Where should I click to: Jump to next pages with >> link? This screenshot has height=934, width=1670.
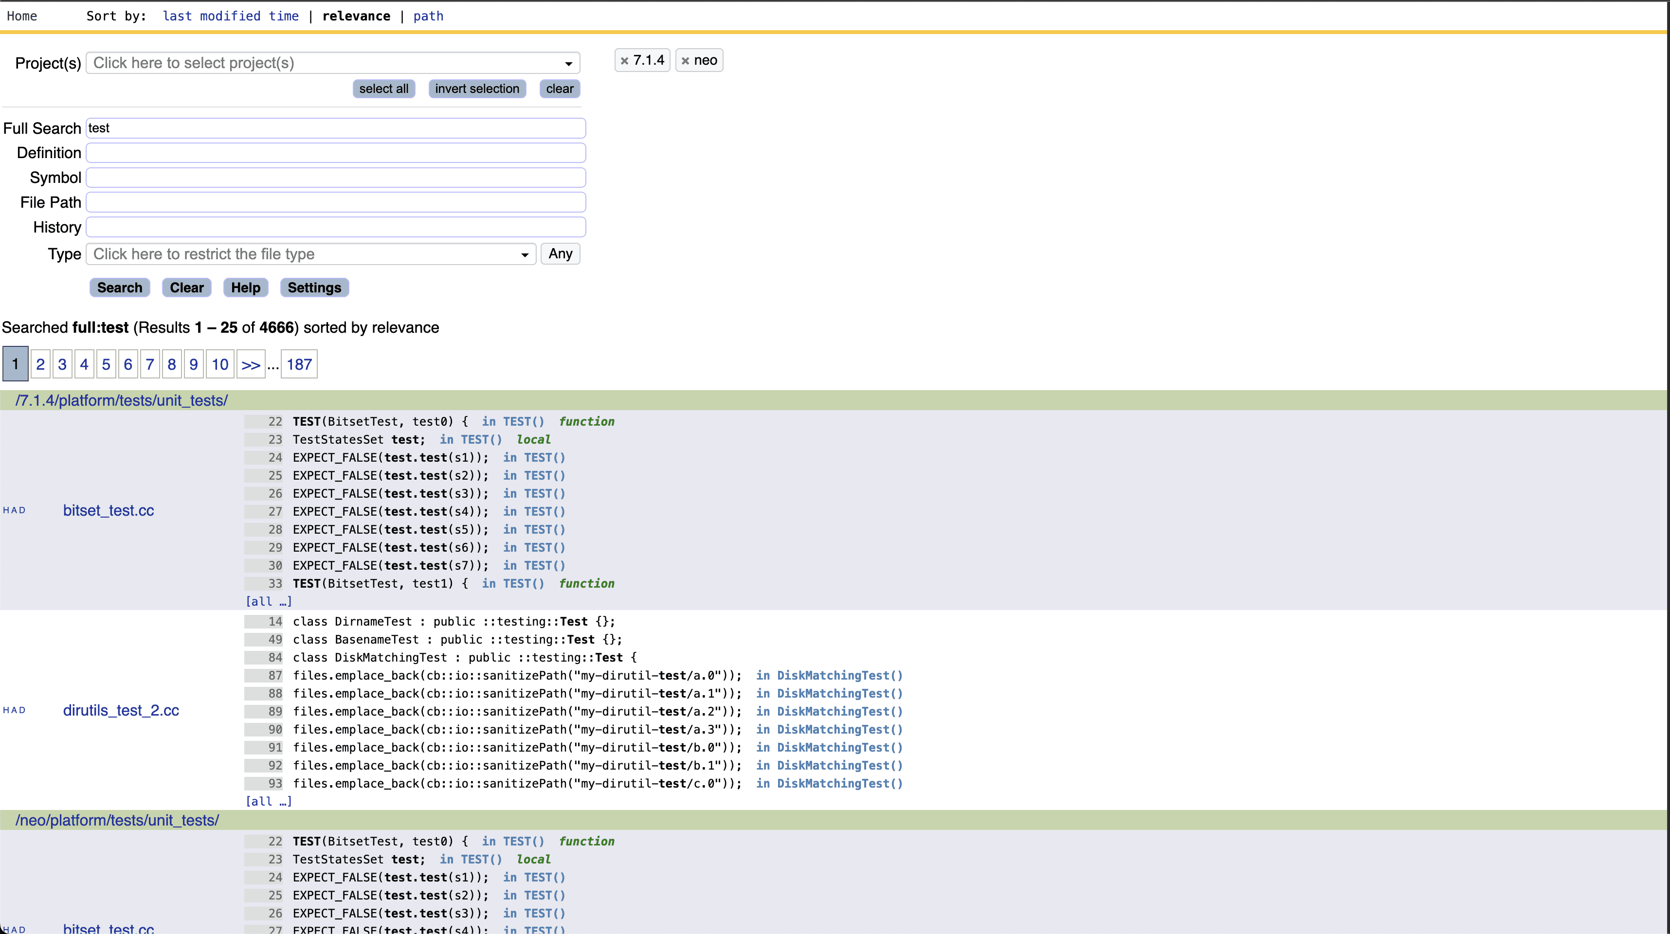(251, 364)
